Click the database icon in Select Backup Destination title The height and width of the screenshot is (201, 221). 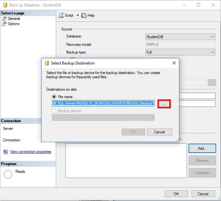coord(47,63)
